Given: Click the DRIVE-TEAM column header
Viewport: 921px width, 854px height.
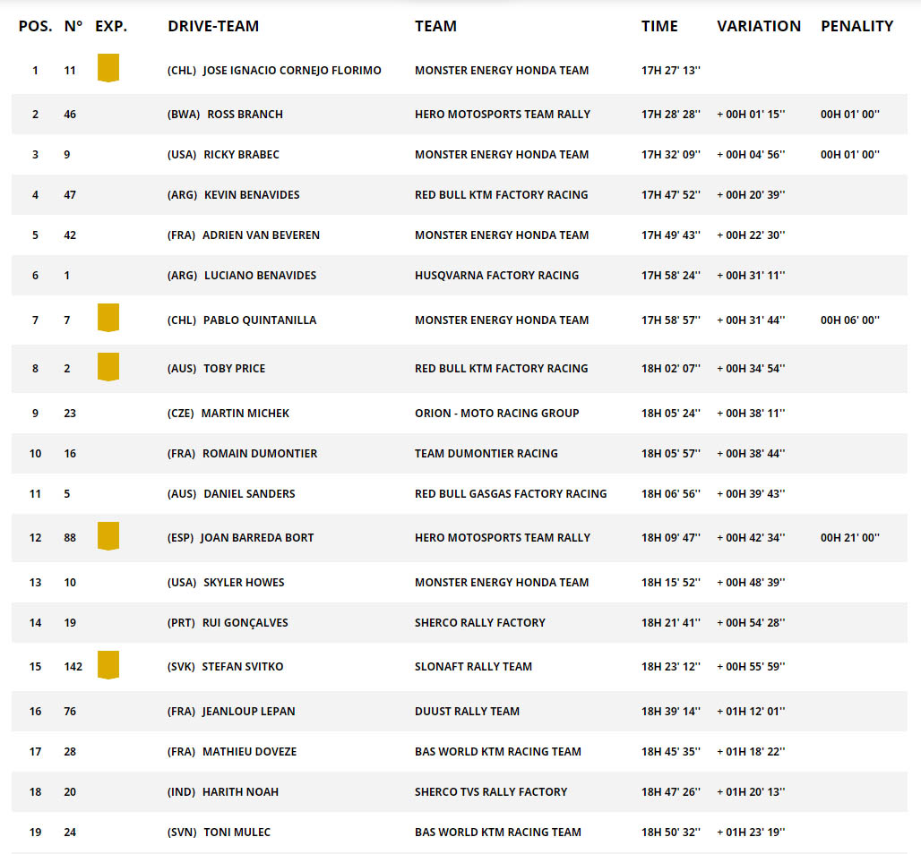Looking at the screenshot, I should pos(213,26).
